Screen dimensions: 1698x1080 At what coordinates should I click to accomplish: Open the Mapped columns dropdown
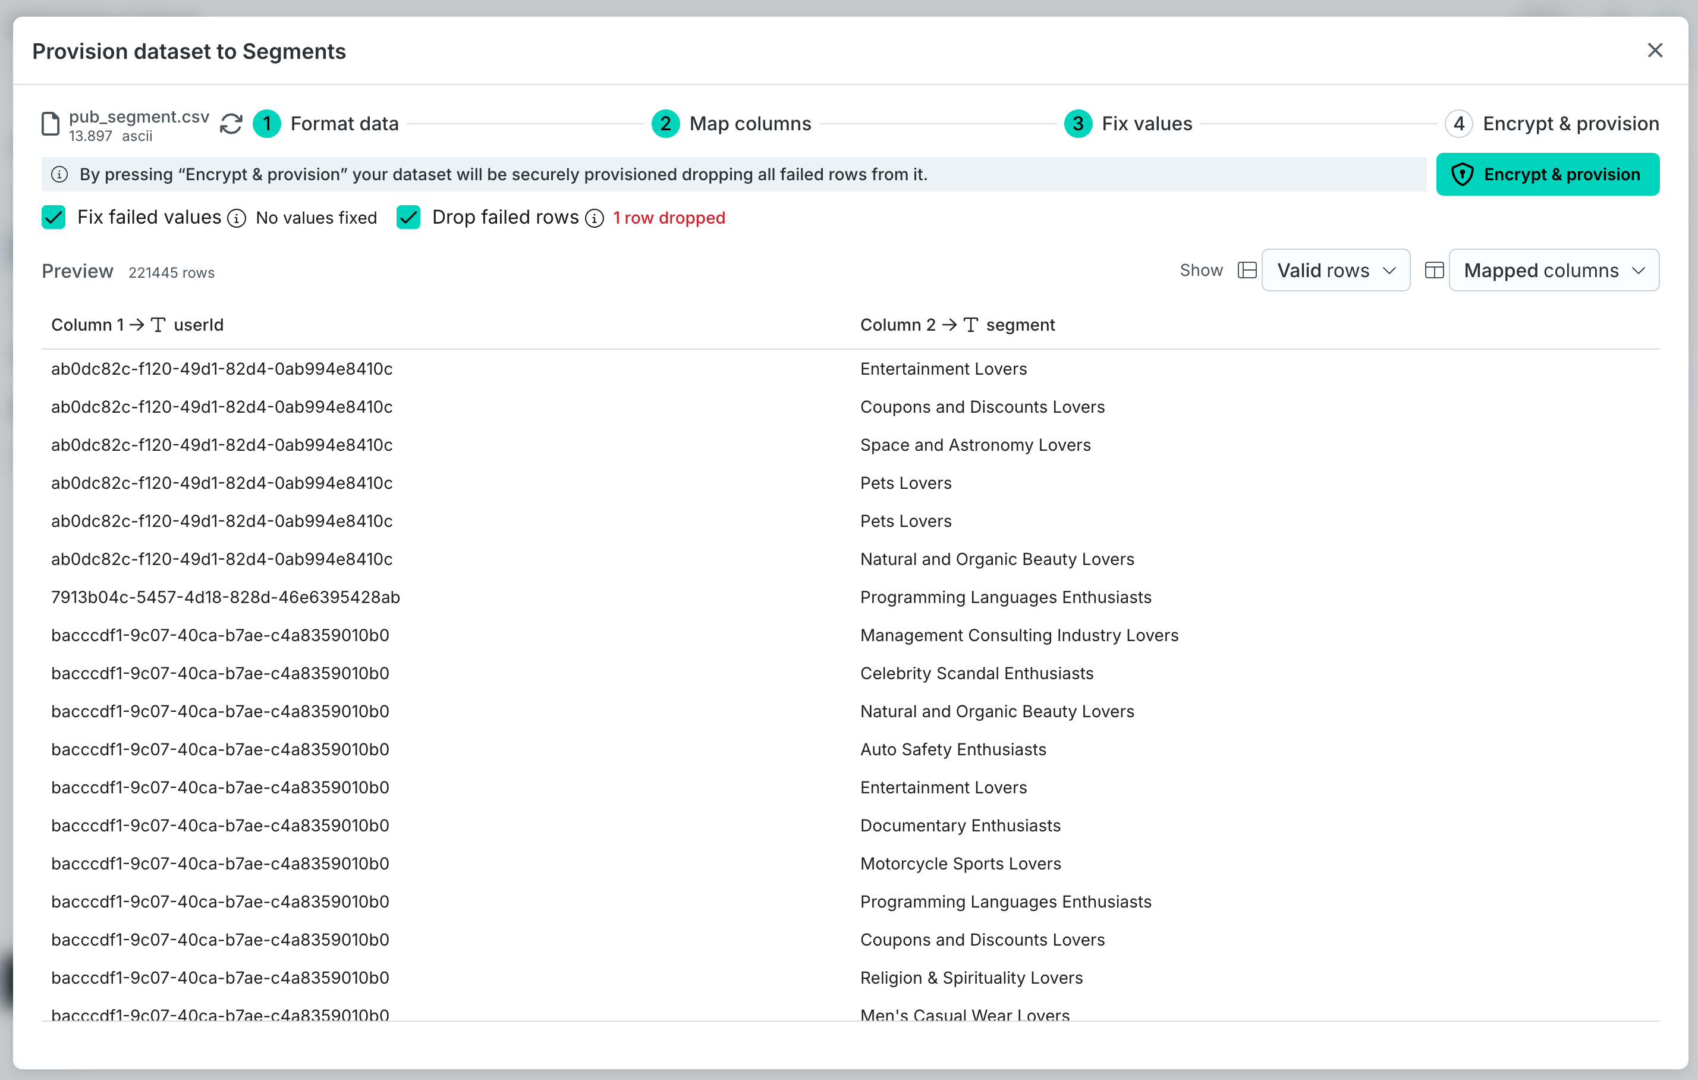pos(1554,270)
